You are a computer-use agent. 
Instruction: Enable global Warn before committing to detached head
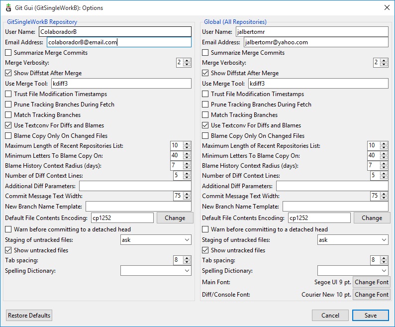point(205,229)
